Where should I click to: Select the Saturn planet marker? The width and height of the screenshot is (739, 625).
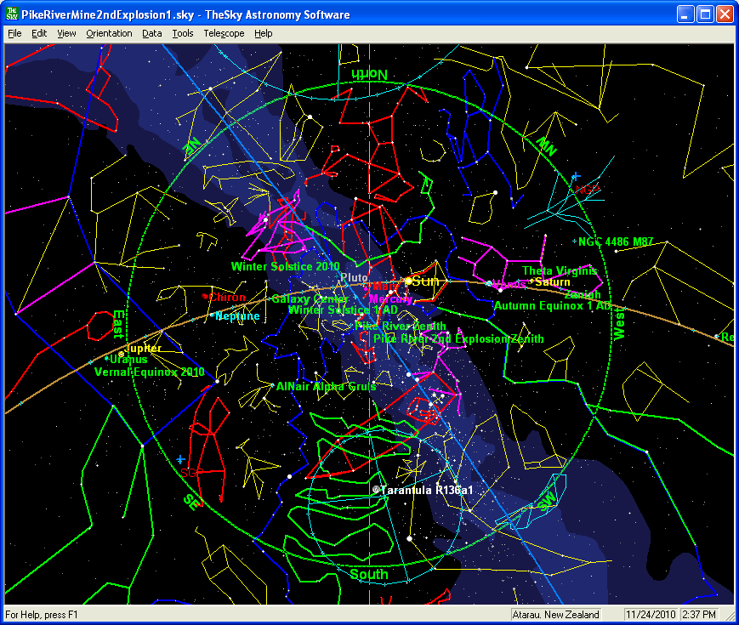(x=532, y=281)
